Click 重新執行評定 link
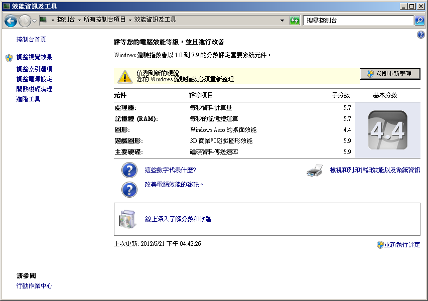Viewport: 428px width, 301px height. pyautogui.click(x=402, y=245)
